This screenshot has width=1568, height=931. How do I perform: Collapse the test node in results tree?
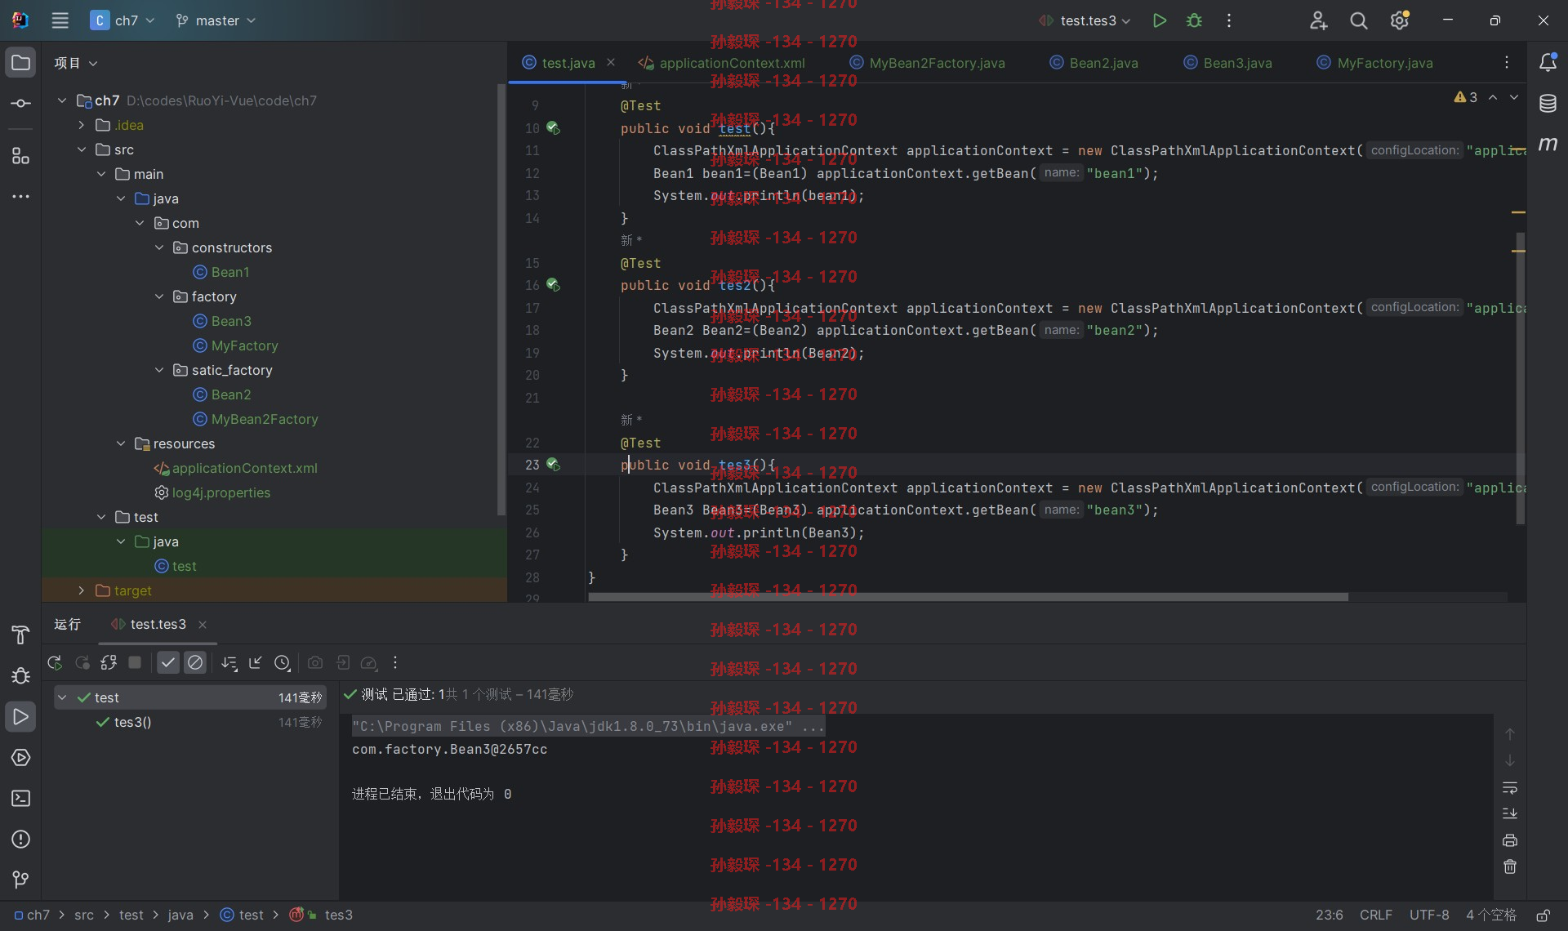tap(62, 697)
